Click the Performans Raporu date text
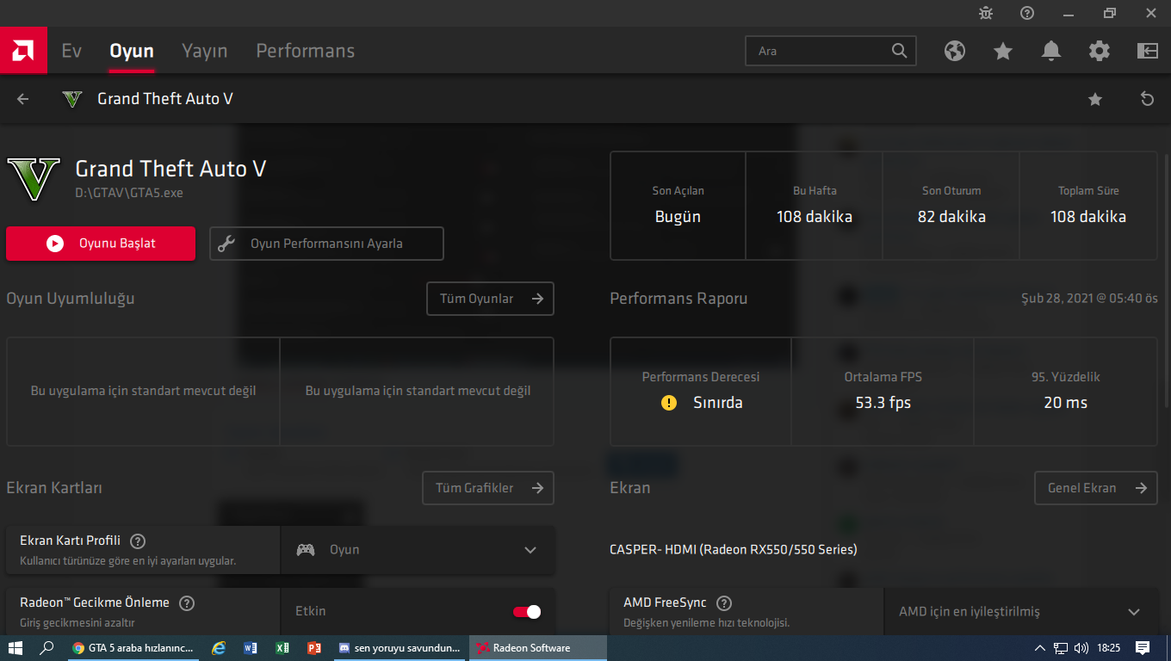 pos(1089,299)
